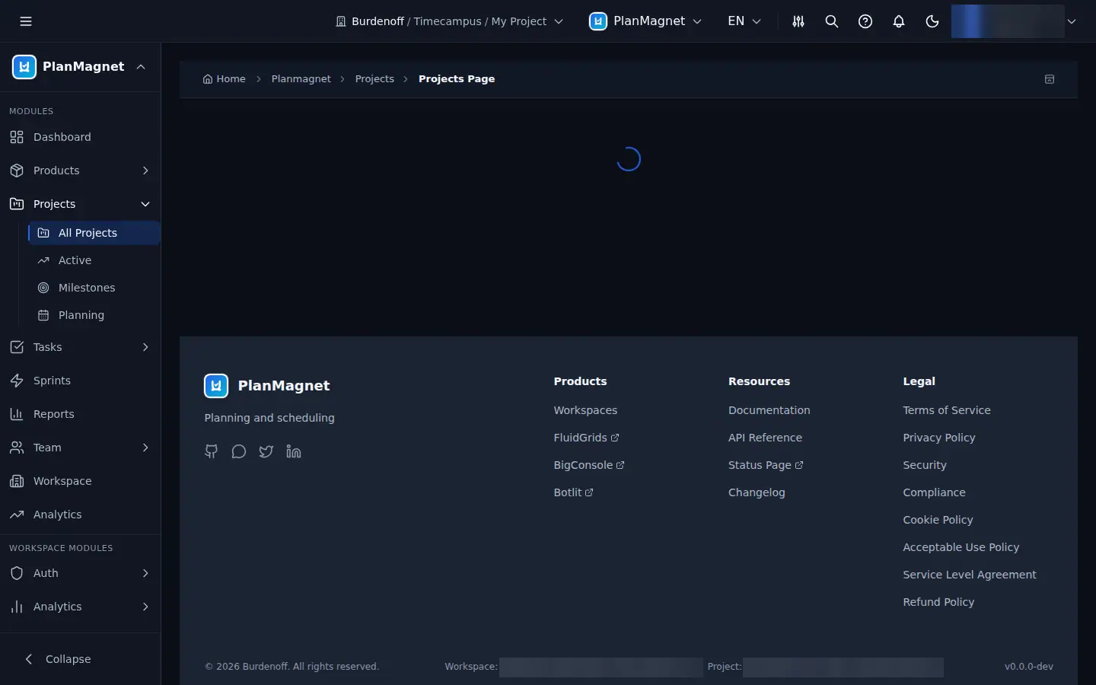Open the hamburger menu icon
The width and height of the screenshot is (1096, 685).
[26, 21]
